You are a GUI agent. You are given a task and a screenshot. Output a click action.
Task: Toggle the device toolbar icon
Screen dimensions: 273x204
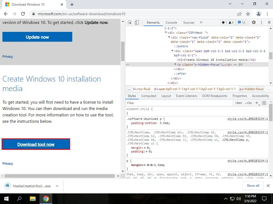coord(137,22)
